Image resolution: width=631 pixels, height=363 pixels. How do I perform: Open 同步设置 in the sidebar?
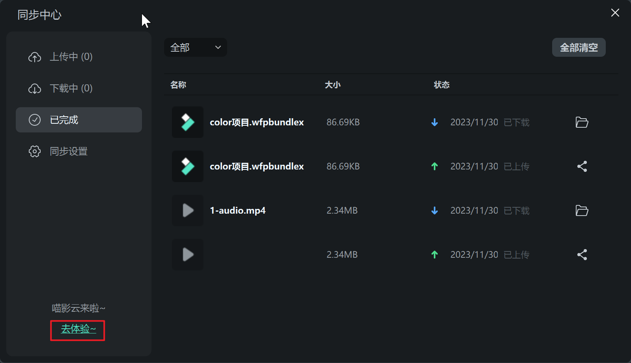tap(69, 151)
